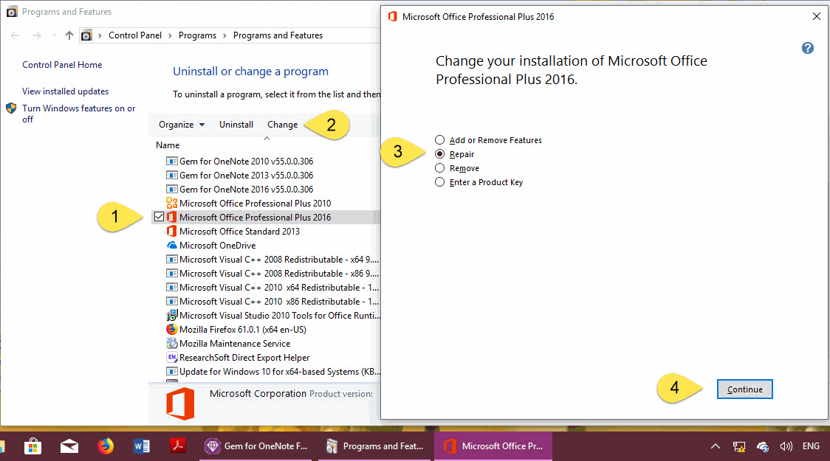Viewport: 830px width, 461px height.
Task: Click the shield icon beside Windows features
Action: tap(11, 108)
